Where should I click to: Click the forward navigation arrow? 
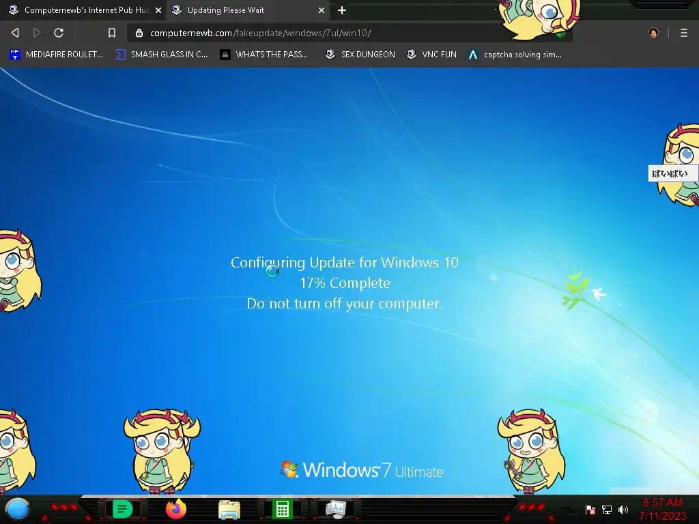pos(37,33)
